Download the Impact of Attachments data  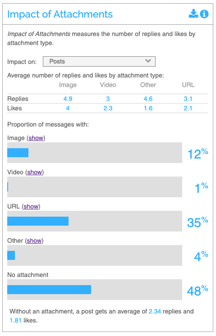(193, 14)
